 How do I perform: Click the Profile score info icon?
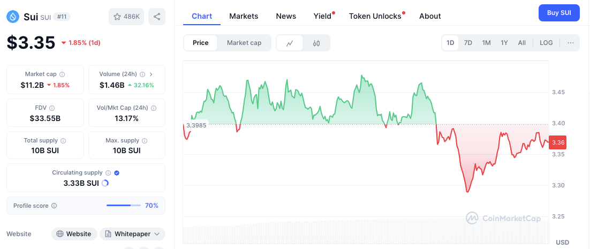(54, 206)
